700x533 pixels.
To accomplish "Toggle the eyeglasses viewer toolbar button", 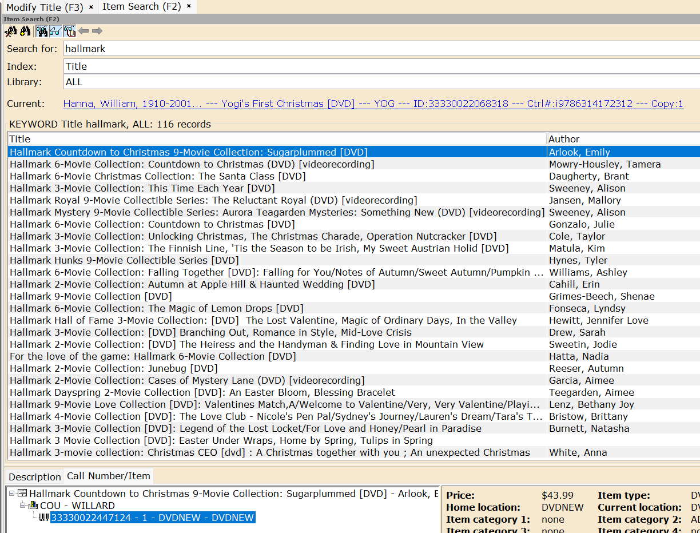I will [x=55, y=31].
